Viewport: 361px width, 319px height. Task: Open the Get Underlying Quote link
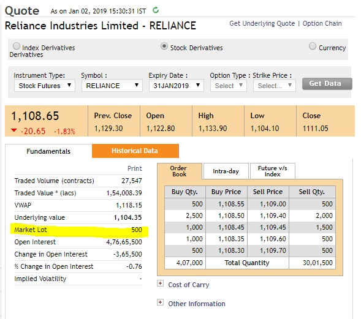coord(262,23)
